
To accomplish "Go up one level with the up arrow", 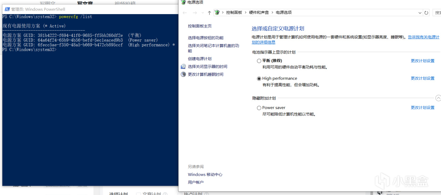I will (x=209, y=13).
